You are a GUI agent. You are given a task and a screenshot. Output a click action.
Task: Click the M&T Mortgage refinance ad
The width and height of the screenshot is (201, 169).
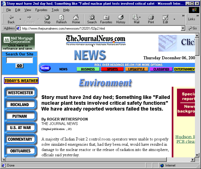pyautogui.click(x=18, y=42)
